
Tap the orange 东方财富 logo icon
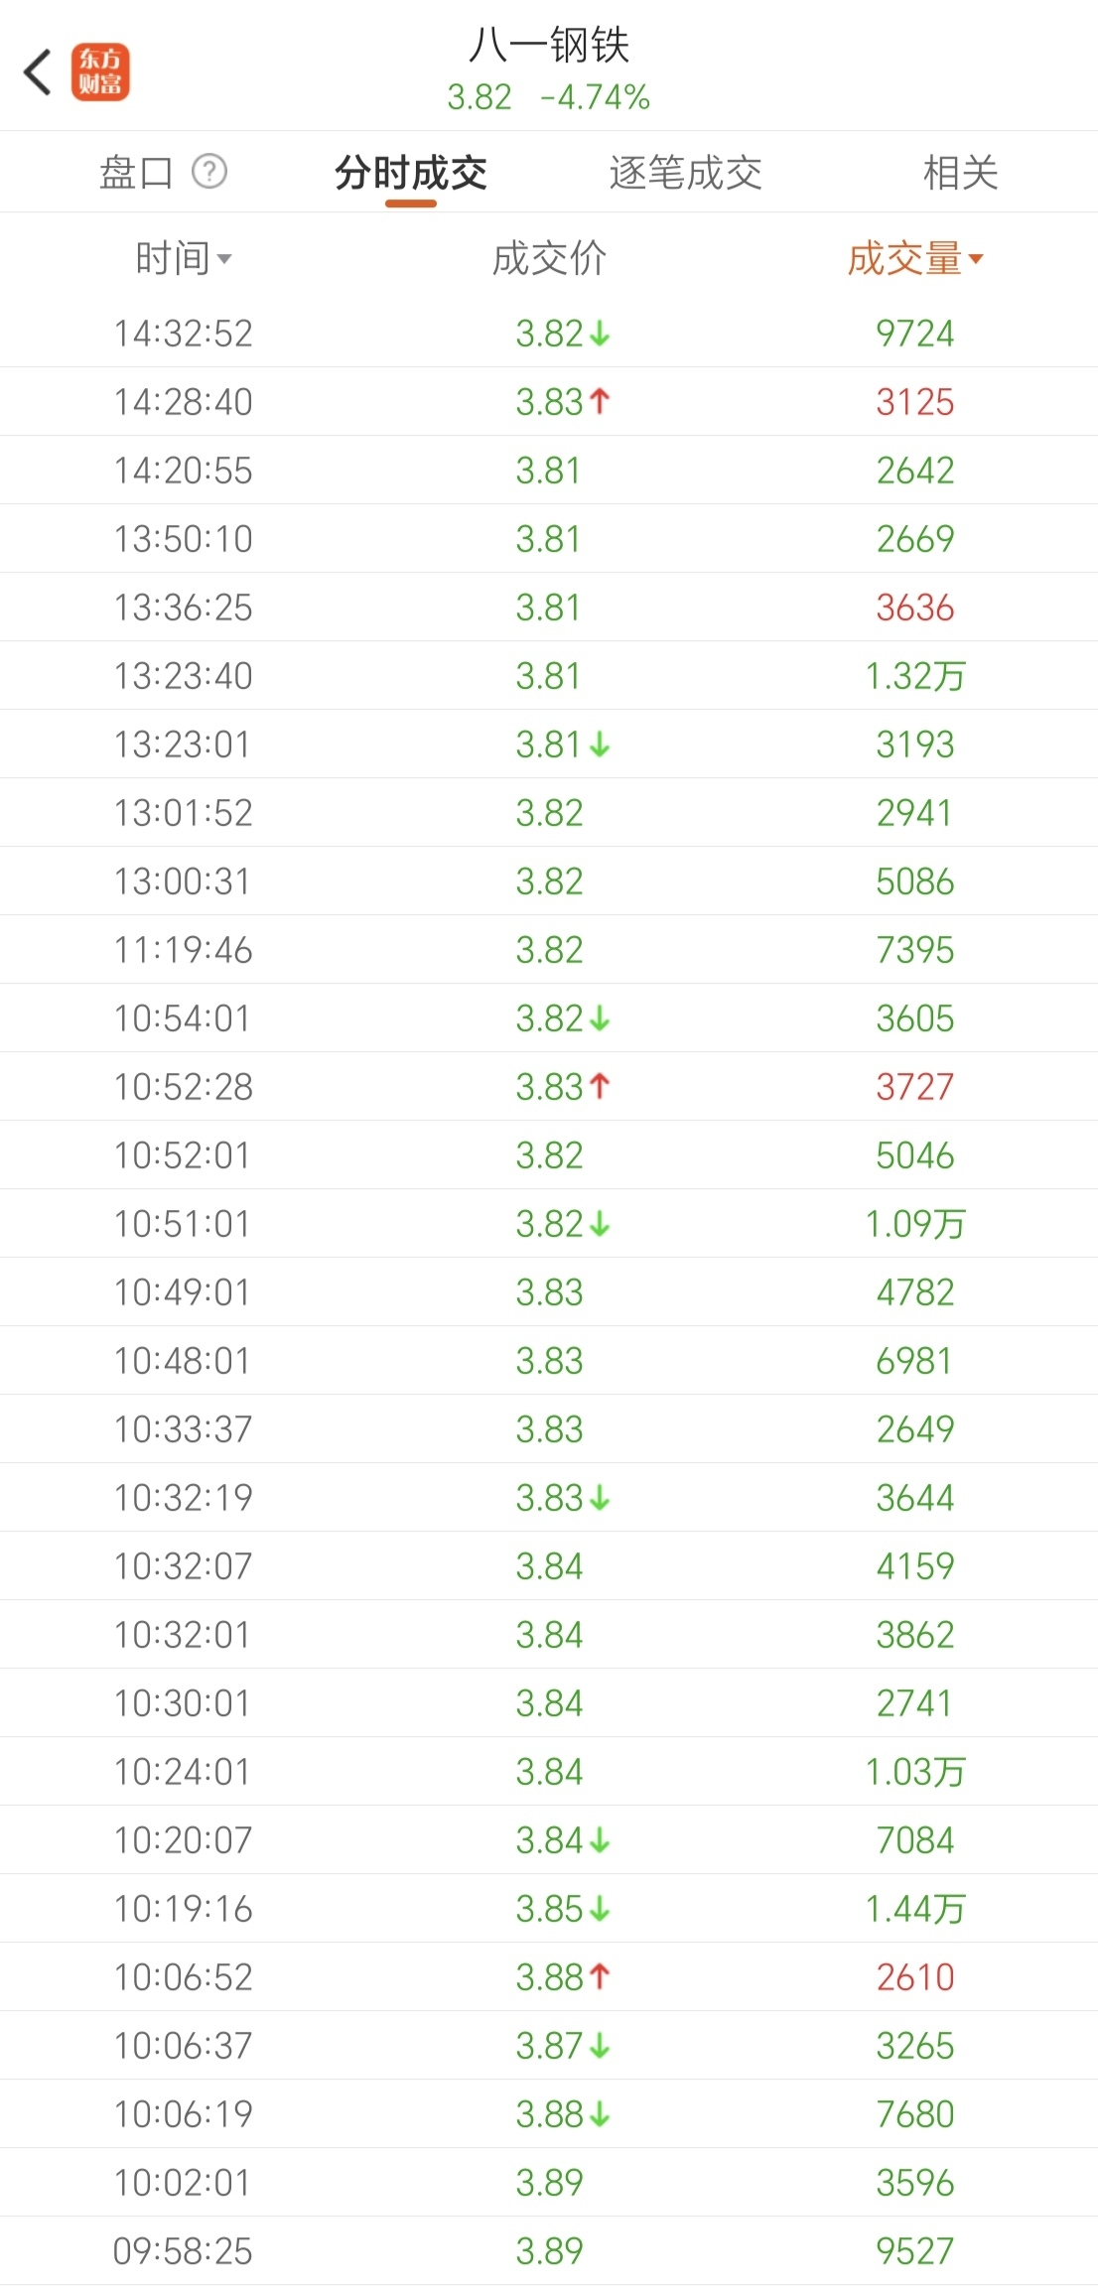pyautogui.click(x=100, y=72)
